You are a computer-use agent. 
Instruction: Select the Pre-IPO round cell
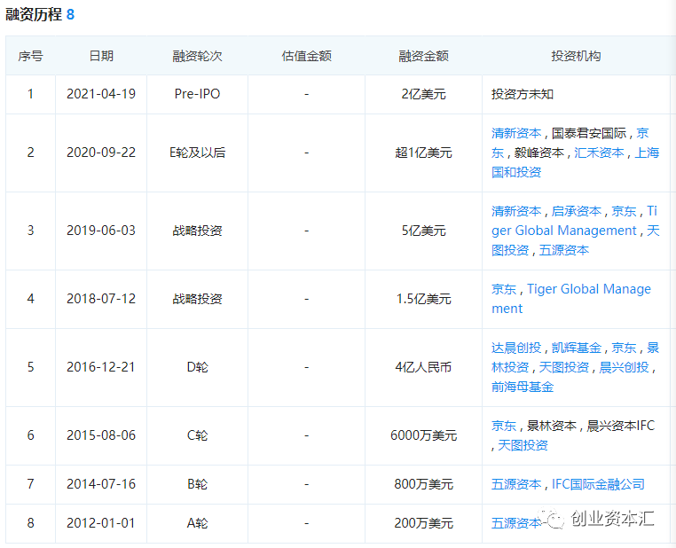click(197, 94)
